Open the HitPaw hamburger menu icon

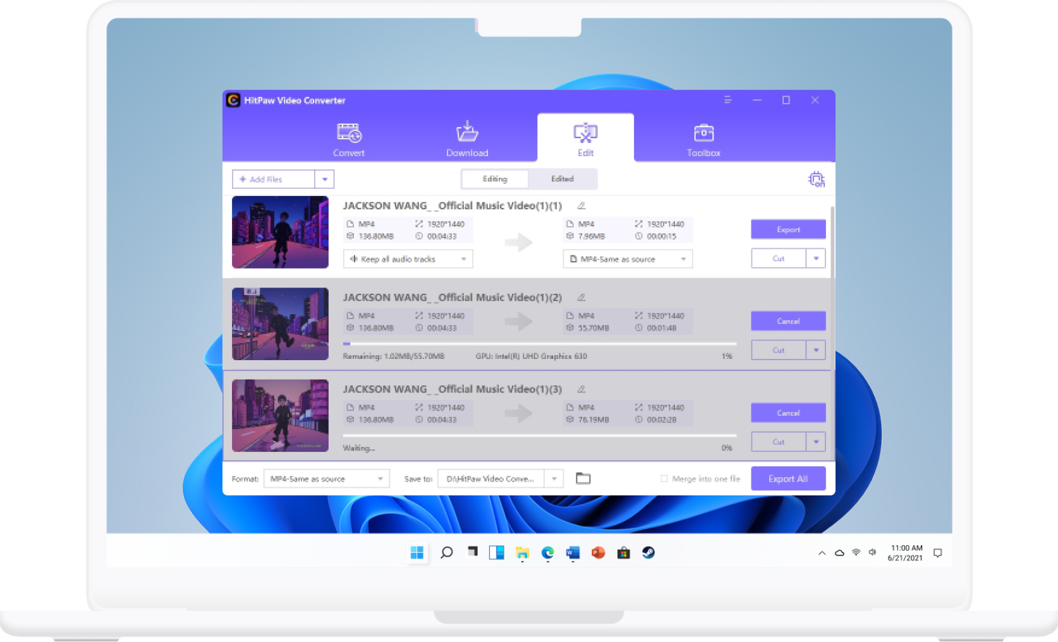[727, 100]
